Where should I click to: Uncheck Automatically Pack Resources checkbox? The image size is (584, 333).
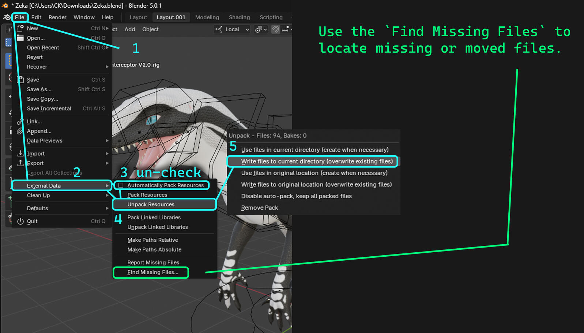click(x=121, y=185)
